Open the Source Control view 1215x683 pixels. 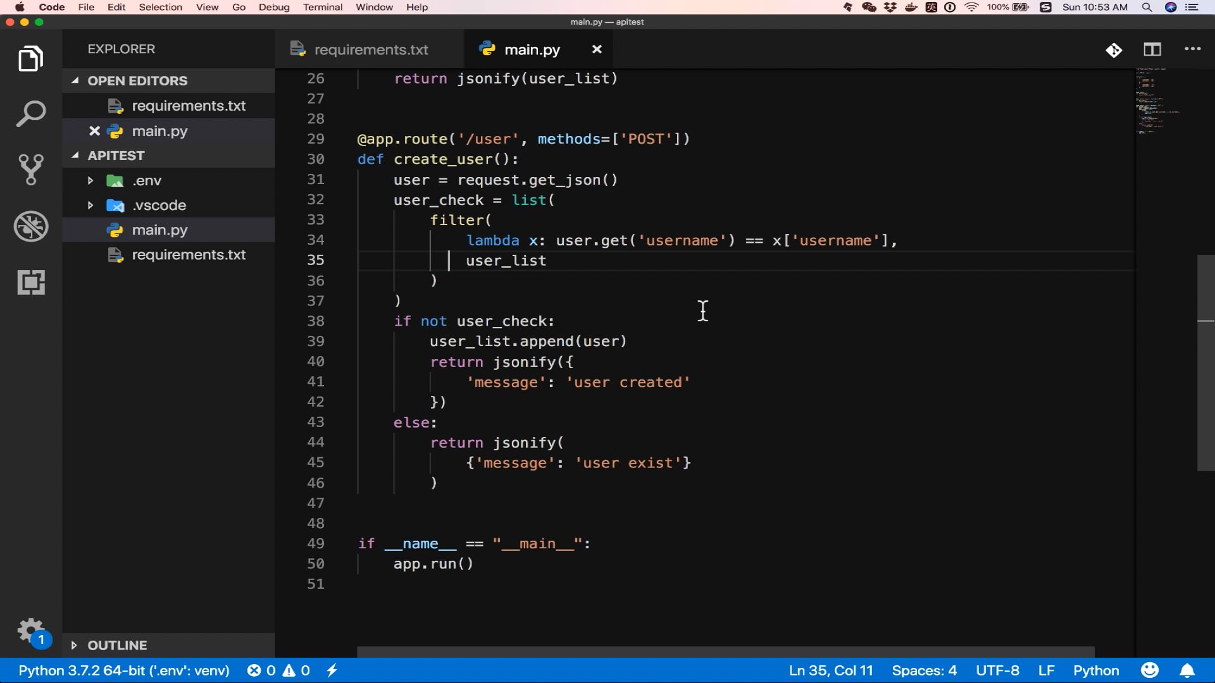(30, 169)
